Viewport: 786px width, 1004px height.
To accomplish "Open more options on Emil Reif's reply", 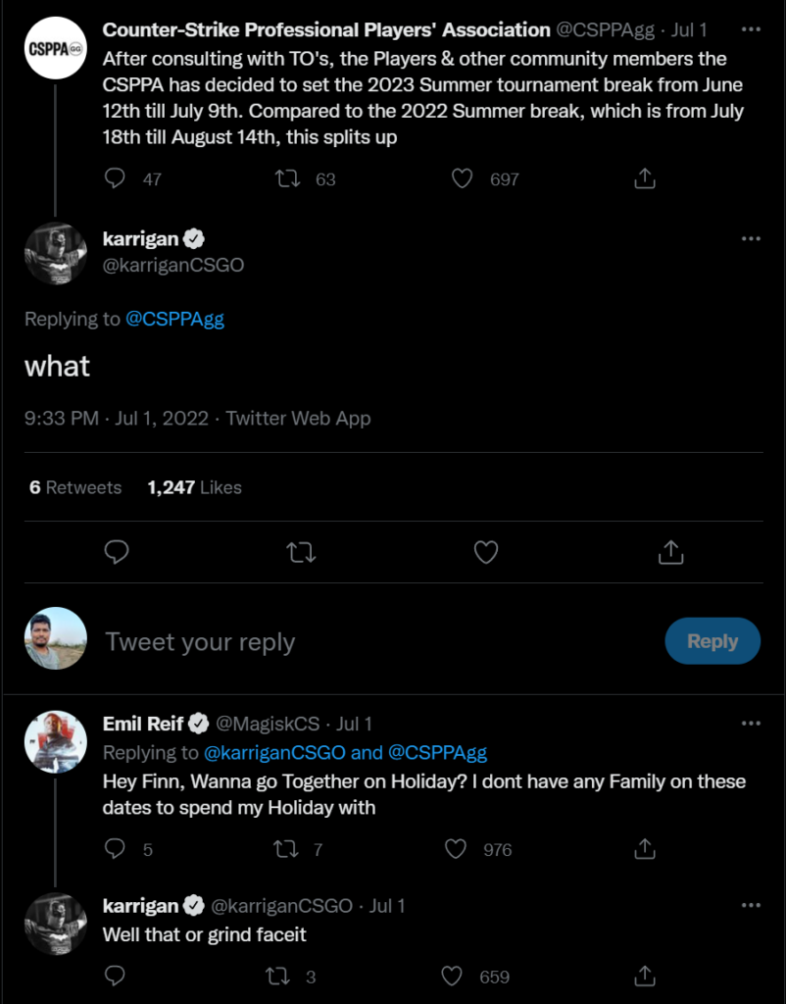I will (751, 724).
